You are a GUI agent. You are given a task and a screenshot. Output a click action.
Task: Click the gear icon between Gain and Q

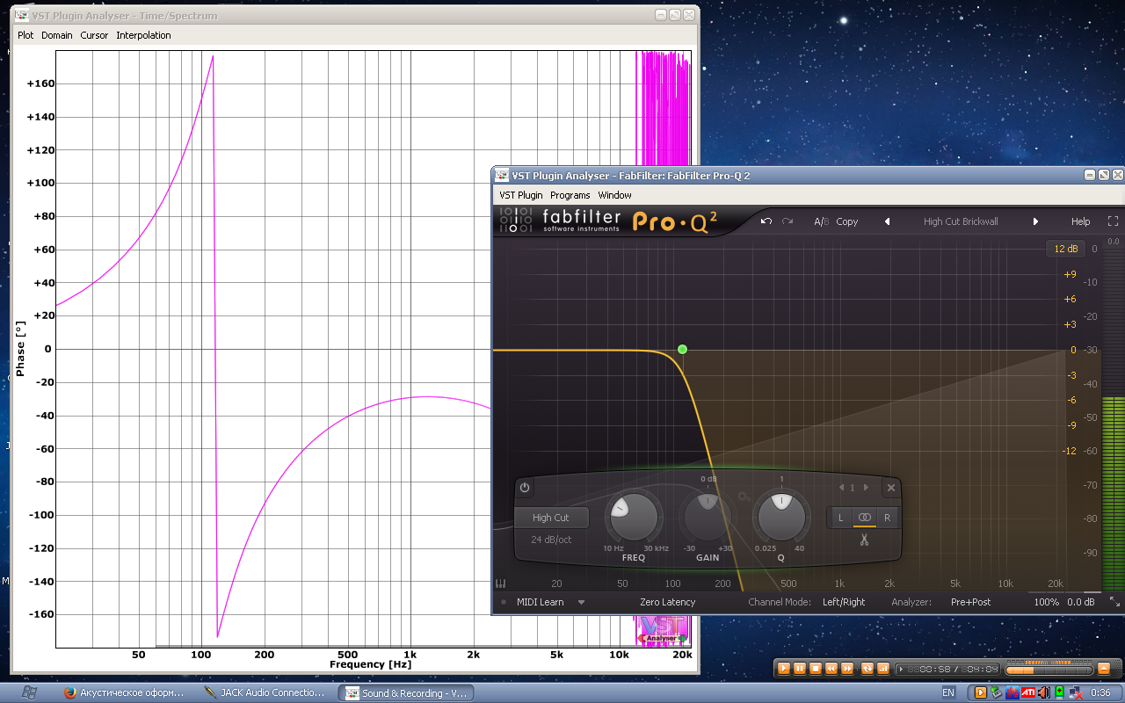pyautogui.click(x=744, y=496)
